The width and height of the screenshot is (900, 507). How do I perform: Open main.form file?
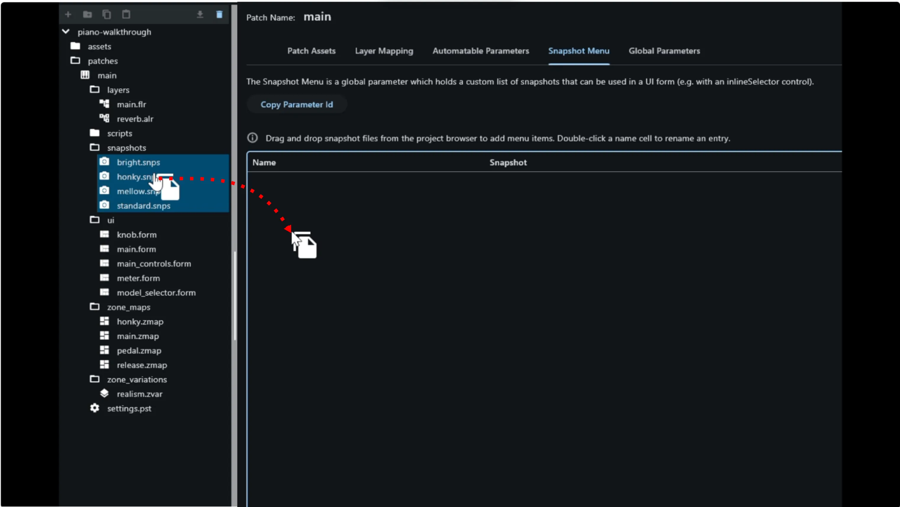[x=136, y=249]
